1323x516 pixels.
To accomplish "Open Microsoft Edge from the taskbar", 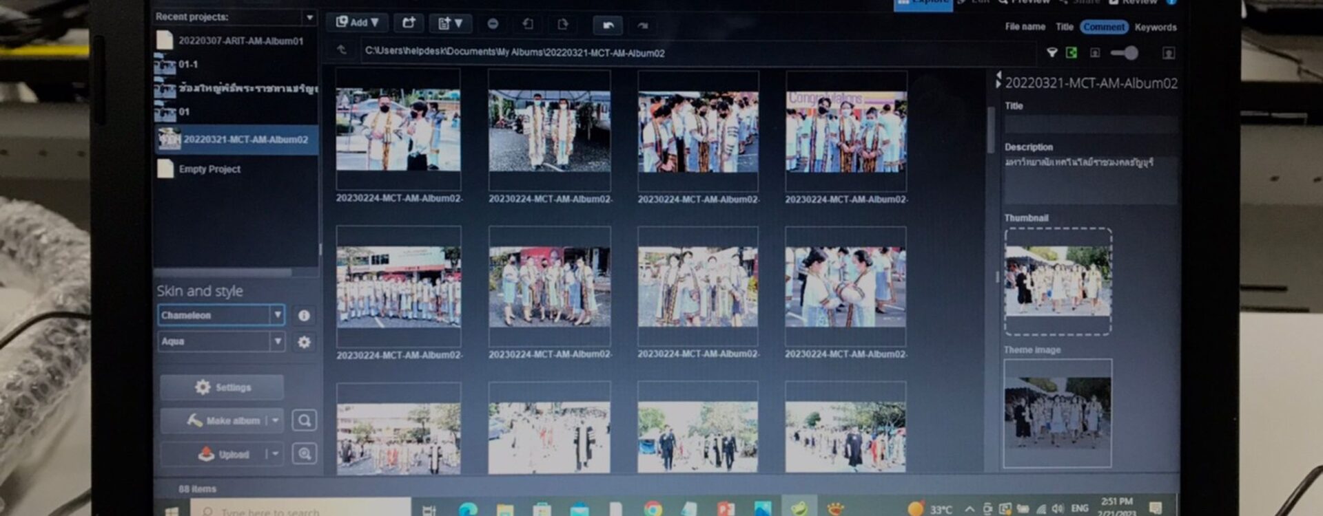I will pos(468,510).
